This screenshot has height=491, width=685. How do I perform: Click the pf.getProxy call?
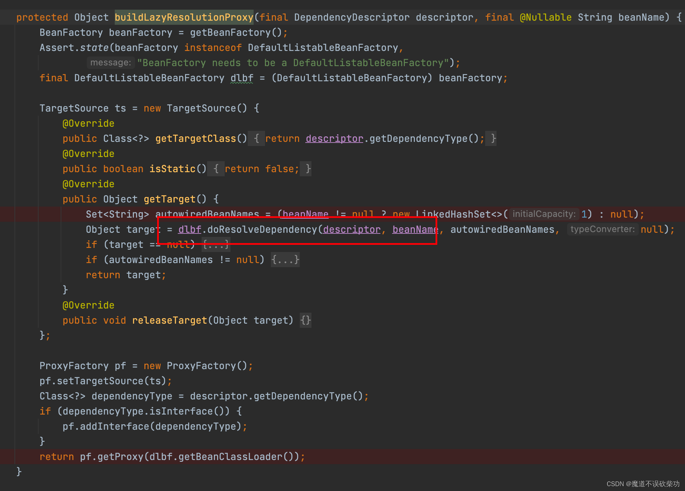pyautogui.click(x=112, y=457)
